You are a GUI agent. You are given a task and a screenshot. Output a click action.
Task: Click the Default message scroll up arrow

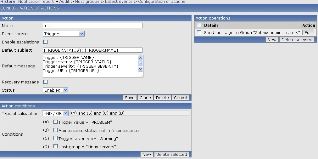click(140, 58)
